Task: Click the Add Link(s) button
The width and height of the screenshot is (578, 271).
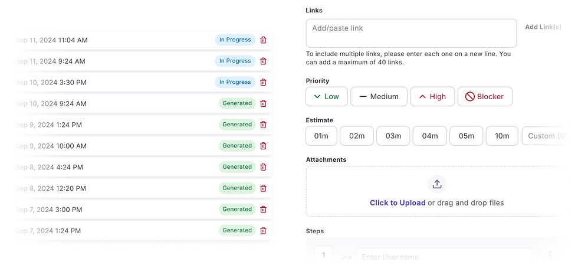Action: [x=543, y=27]
